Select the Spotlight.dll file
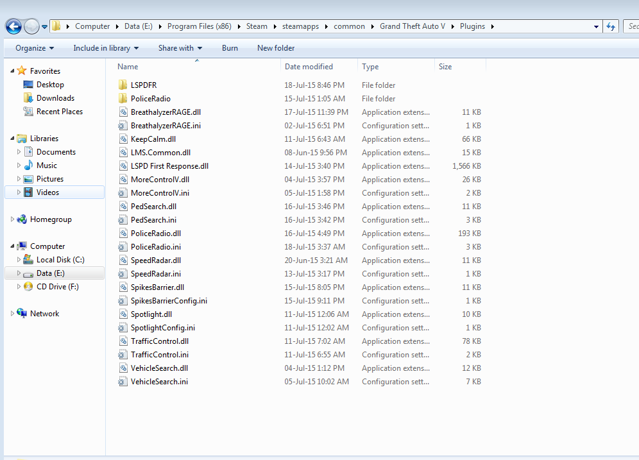The height and width of the screenshot is (460, 639). pos(151,314)
